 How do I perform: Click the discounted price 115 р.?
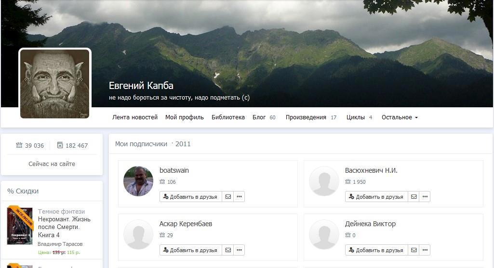click(73, 252)
